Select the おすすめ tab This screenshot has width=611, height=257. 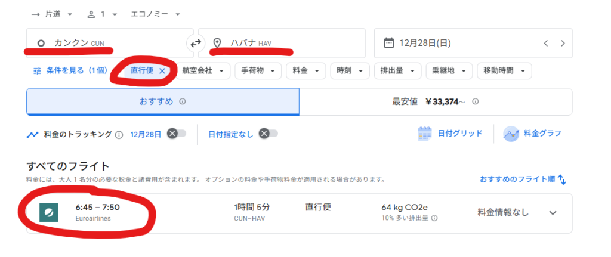(162, 101)
